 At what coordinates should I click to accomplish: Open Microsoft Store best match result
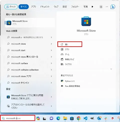30,23
